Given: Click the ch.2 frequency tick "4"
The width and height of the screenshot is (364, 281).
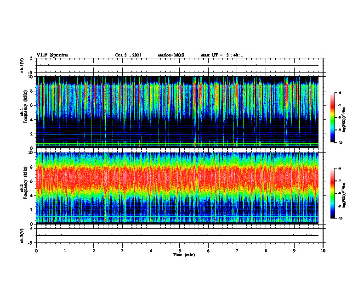Looking at the screenshot, I should (x=32, y=196).
